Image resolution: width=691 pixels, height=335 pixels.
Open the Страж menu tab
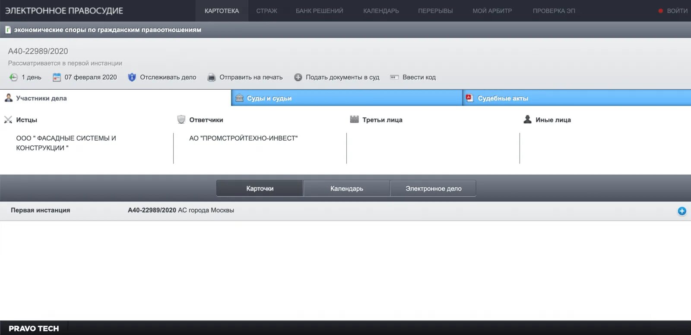coord(266,11)
